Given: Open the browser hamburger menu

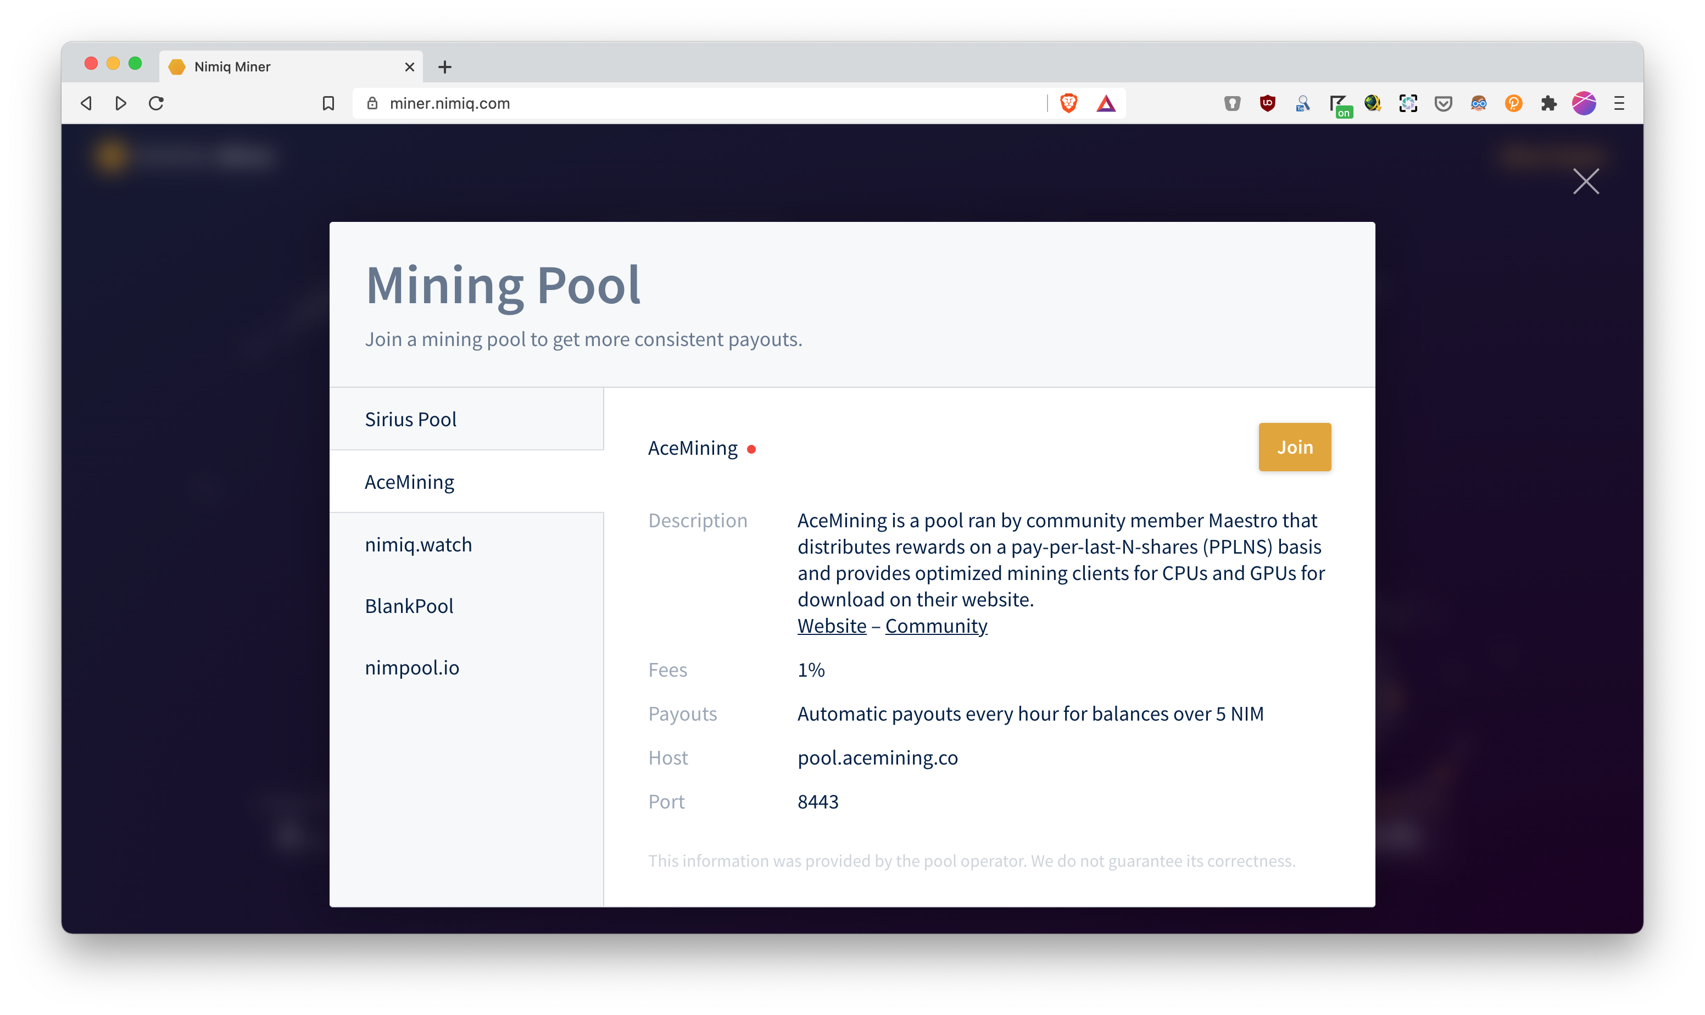Looking at the screenshot, I should (1619, 103).
